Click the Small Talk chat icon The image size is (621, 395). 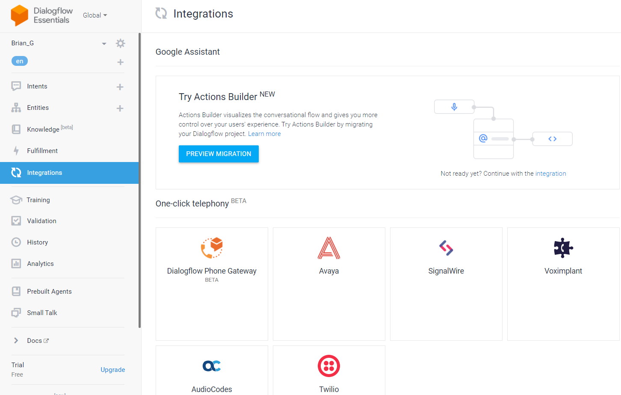pos(16,313)
